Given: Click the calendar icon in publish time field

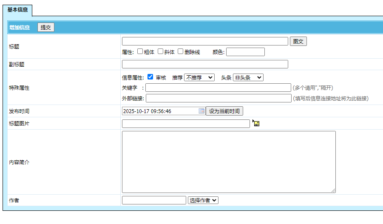Looking at the screenshot, I should 201,111.
